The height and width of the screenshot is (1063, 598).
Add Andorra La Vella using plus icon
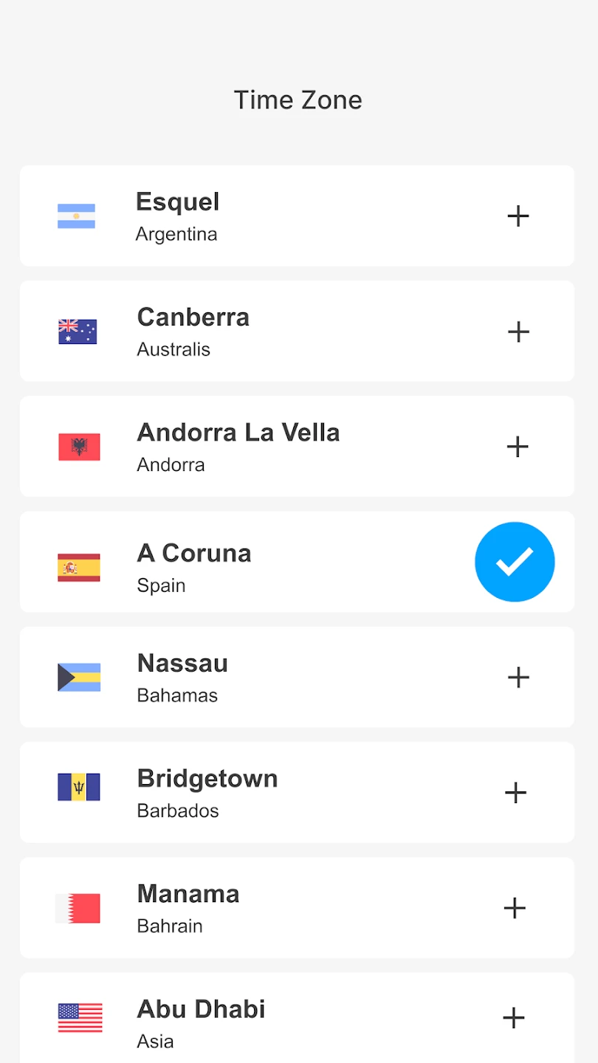coord(518,447)
